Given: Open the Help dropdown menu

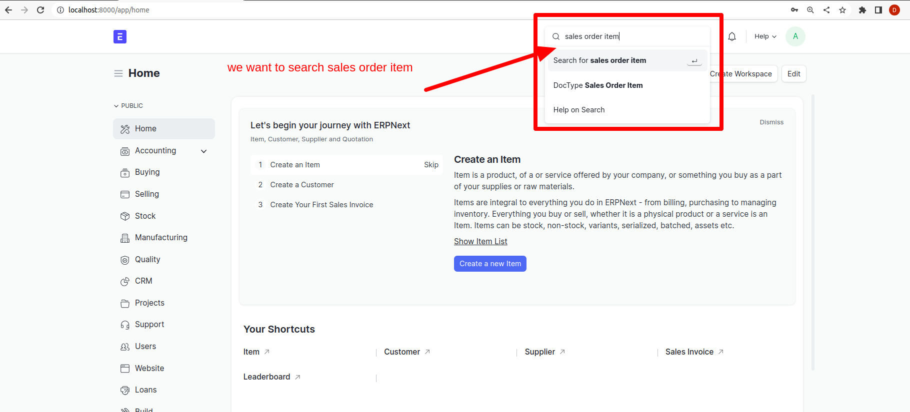Looking at the screenshot, I should click(765, 36).
